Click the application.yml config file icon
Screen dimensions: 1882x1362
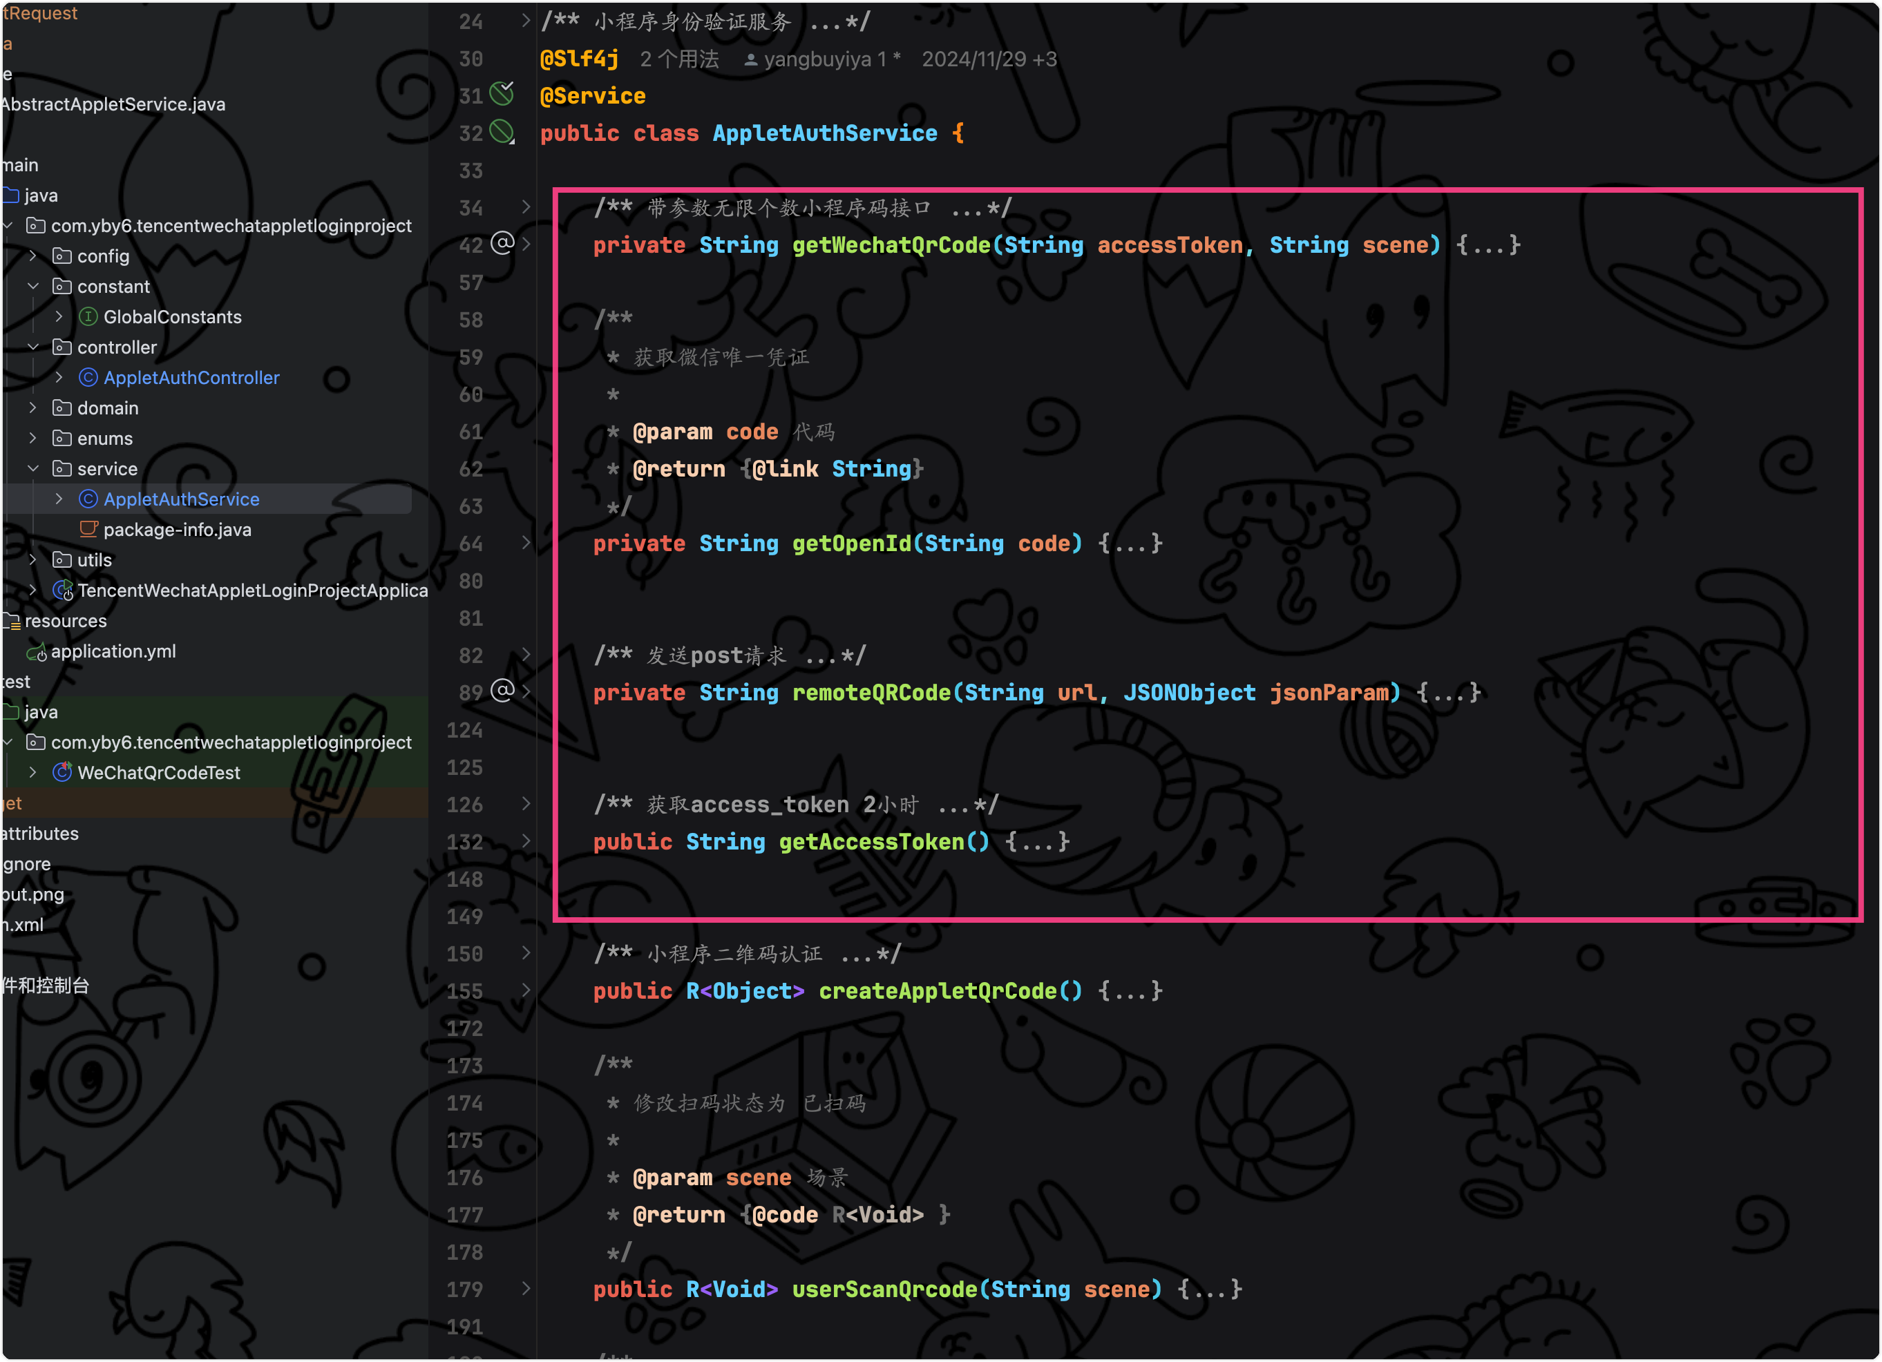pyautogui.click(x=37, y=652)
